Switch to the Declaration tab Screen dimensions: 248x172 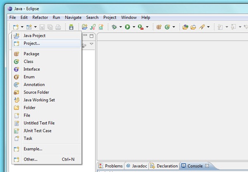tap(164, 166)
